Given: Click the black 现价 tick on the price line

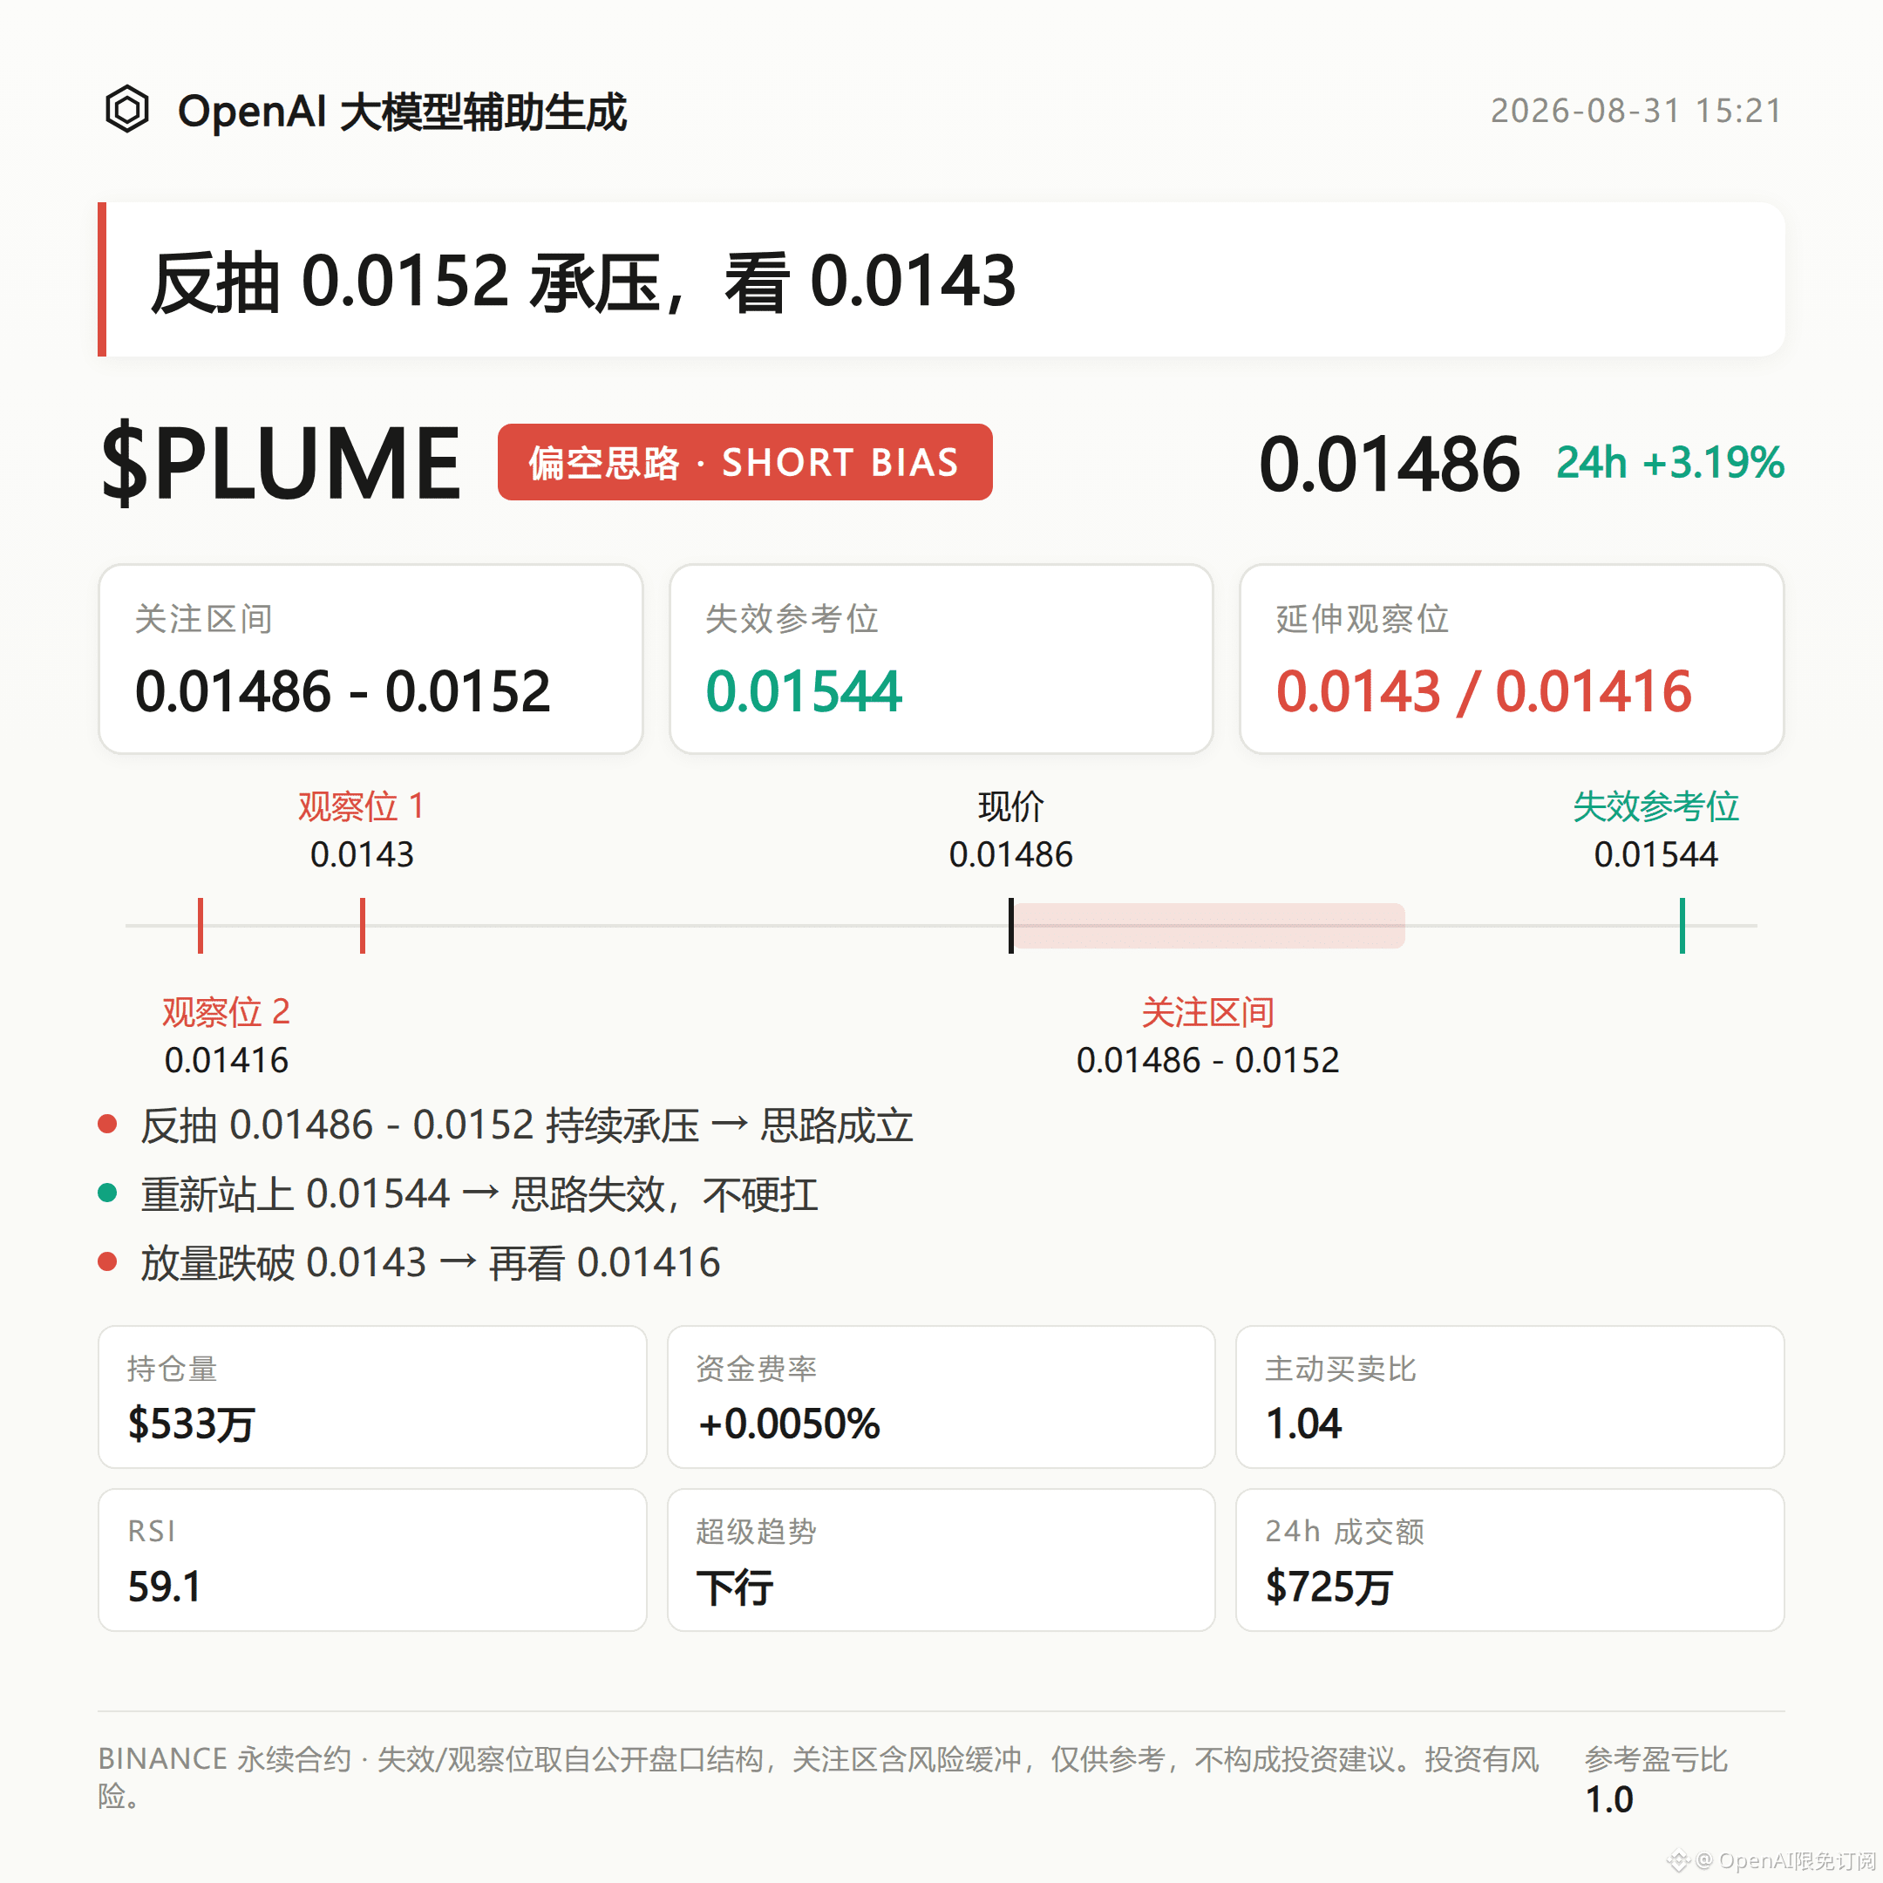Looking at the screenshot, I should pos(1010,925).
